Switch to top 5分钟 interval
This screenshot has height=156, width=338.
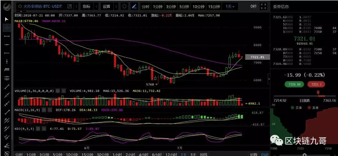click(184, 7)
